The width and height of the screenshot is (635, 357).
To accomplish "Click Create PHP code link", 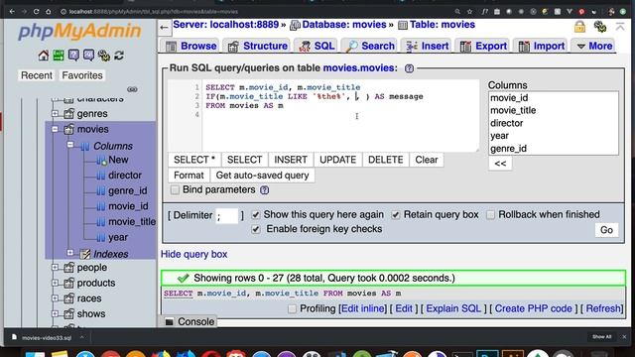I will tap(534, 308).
